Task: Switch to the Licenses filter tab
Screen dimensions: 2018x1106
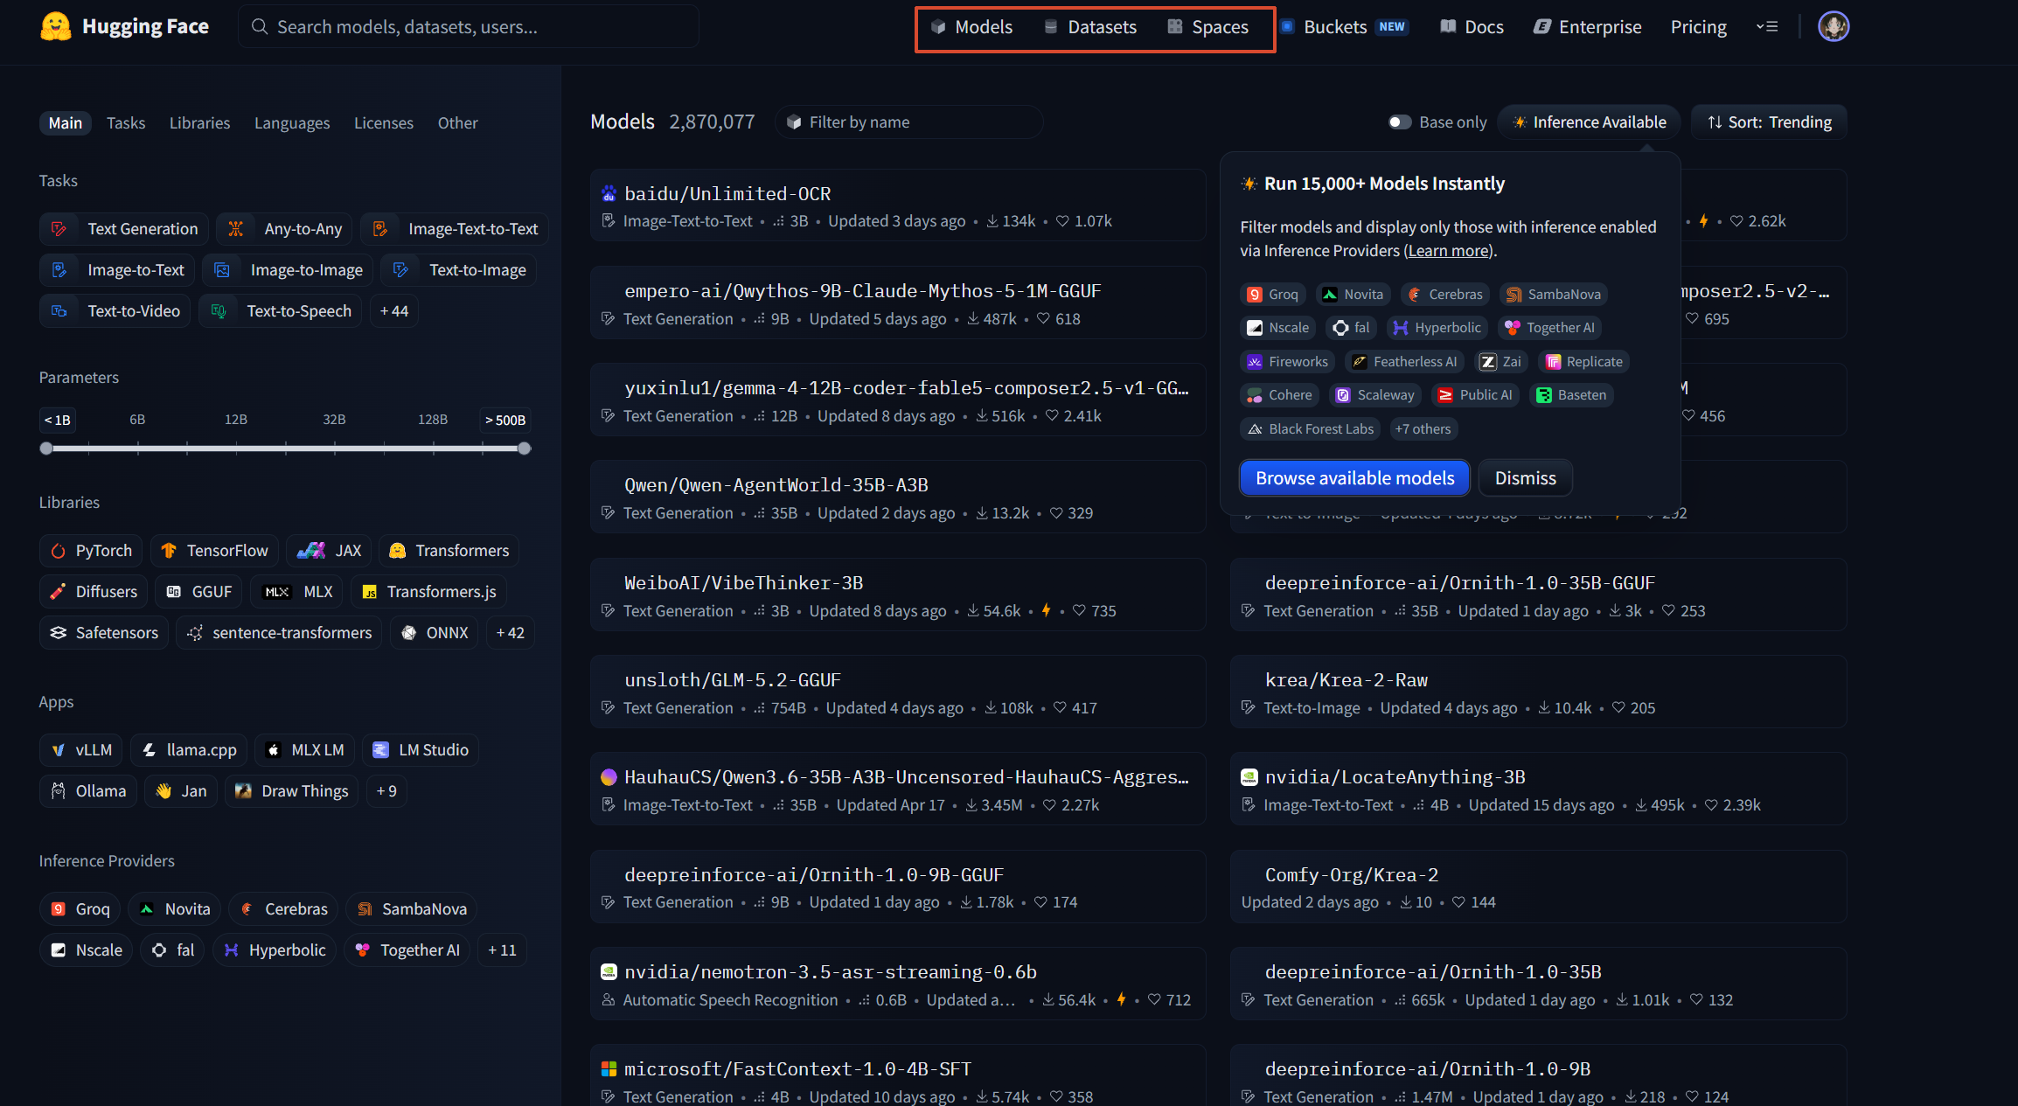Action: [x=384, y=123]
